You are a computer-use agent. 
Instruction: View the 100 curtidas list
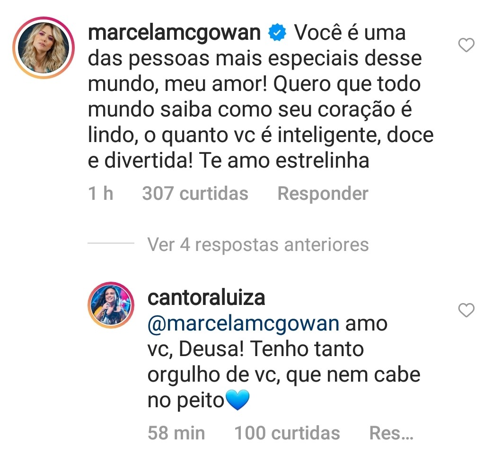coord(287,433)
